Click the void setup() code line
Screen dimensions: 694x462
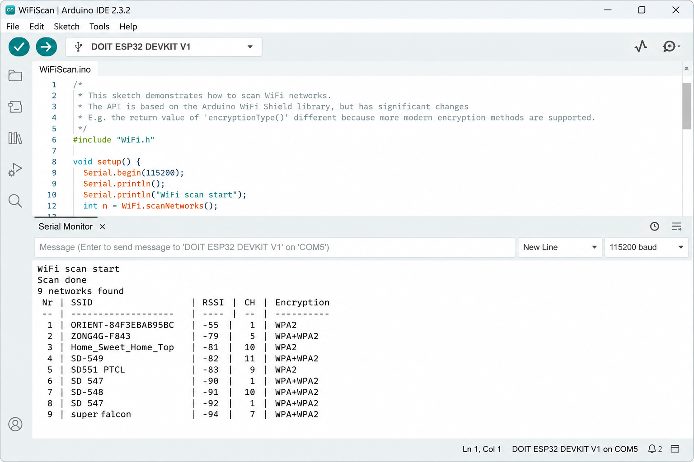(107, 162)
